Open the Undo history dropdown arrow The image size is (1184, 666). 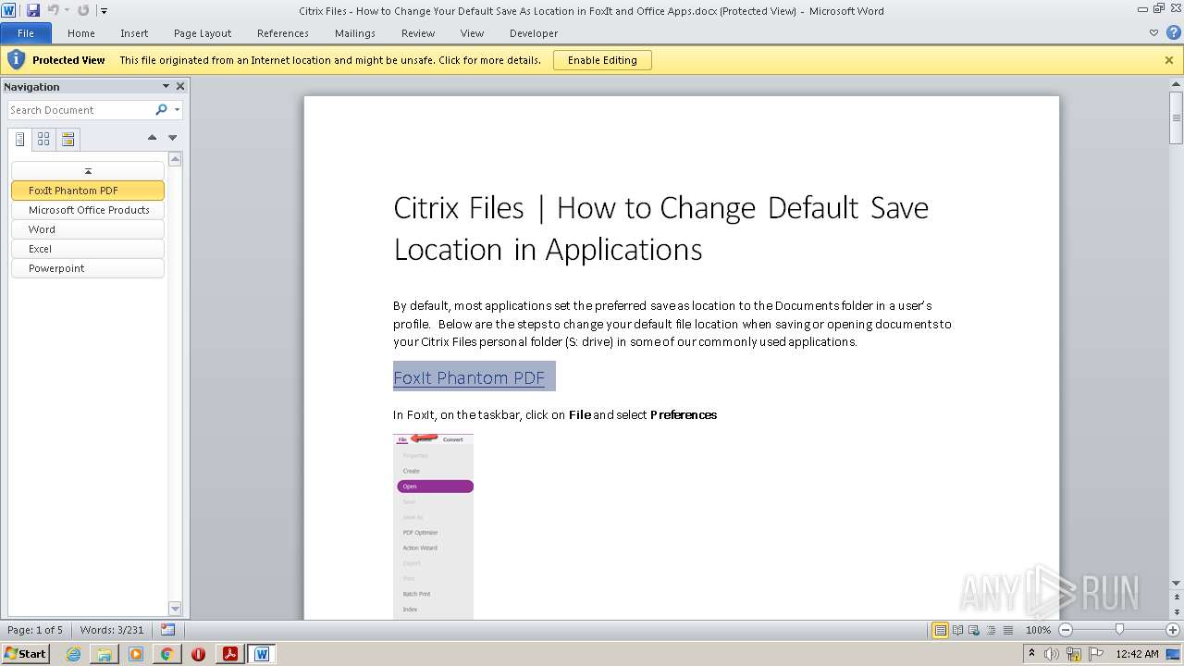(67, 10)
